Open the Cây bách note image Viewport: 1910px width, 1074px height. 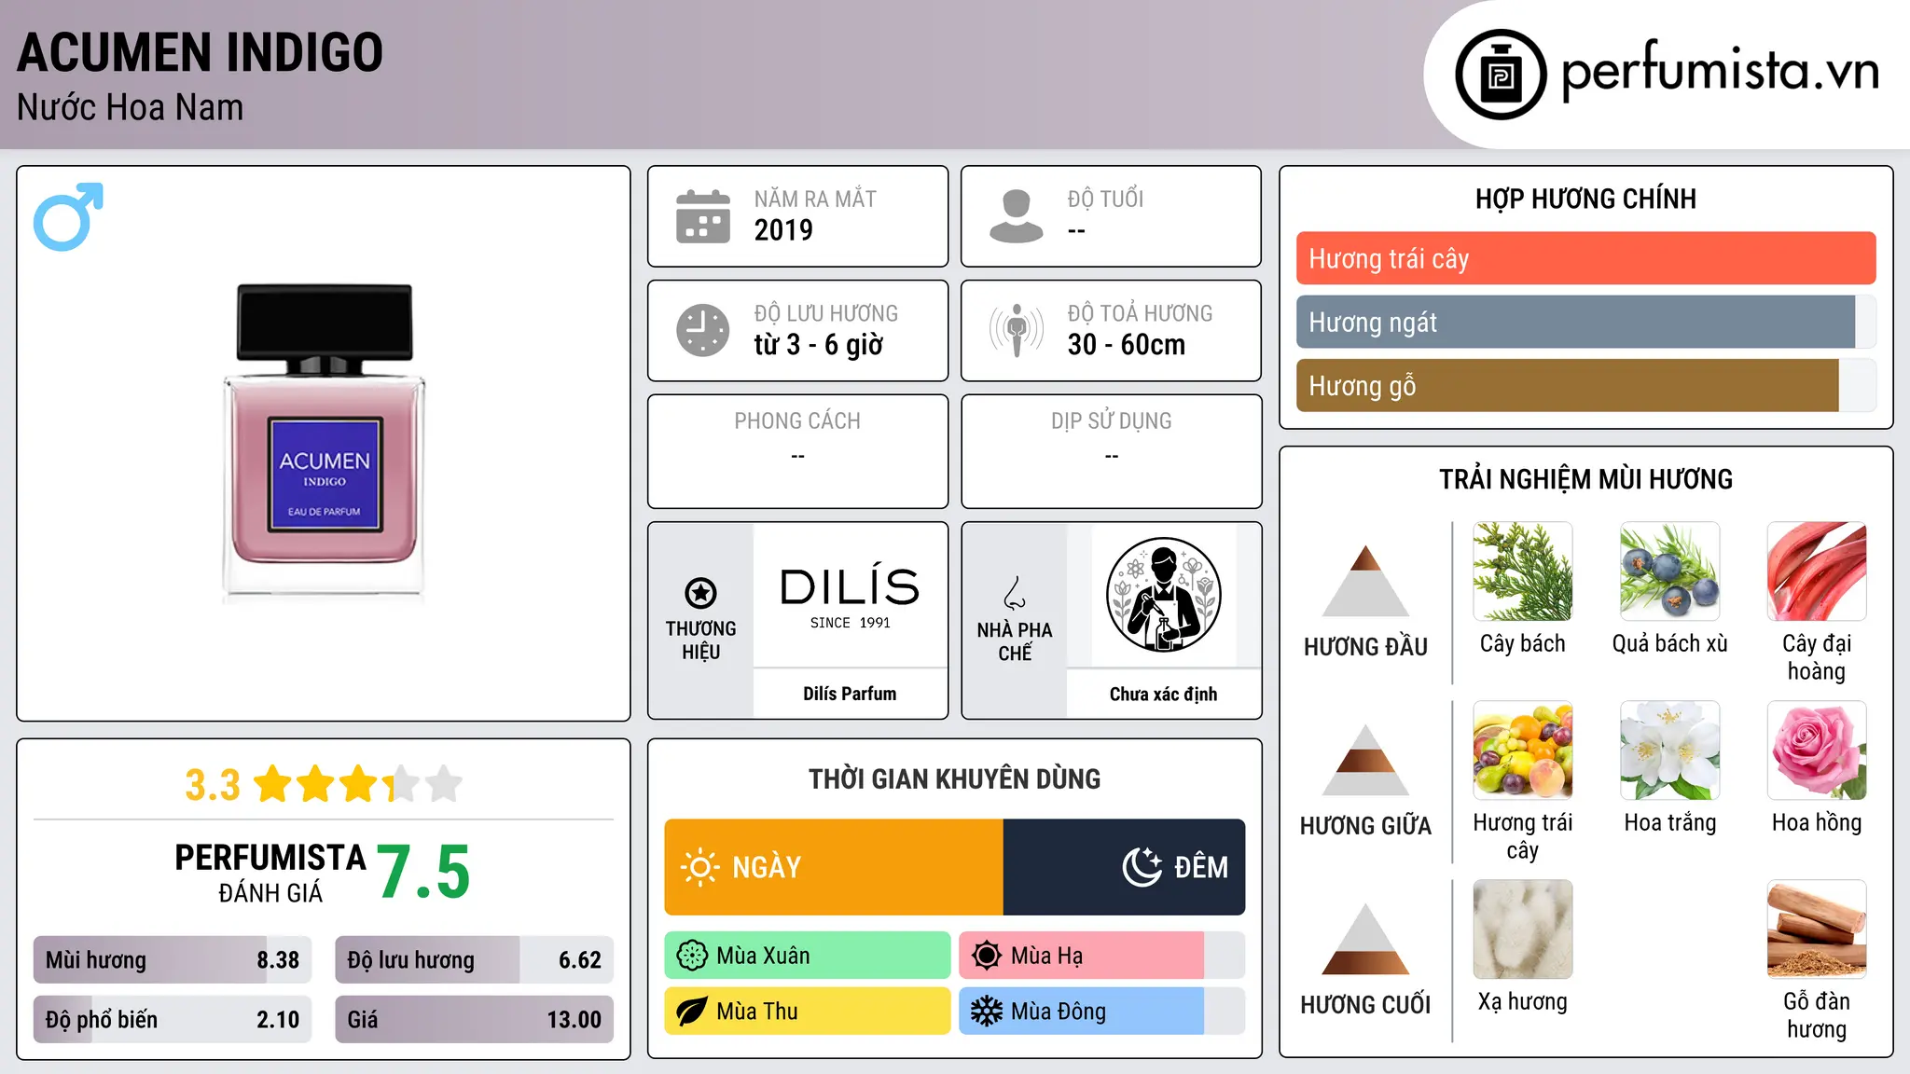(1523, 571)
